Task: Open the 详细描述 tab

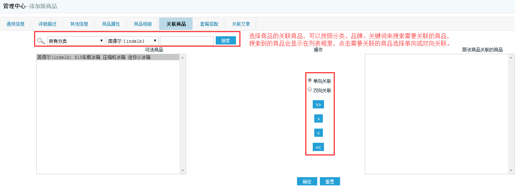Action: point(47,24)
